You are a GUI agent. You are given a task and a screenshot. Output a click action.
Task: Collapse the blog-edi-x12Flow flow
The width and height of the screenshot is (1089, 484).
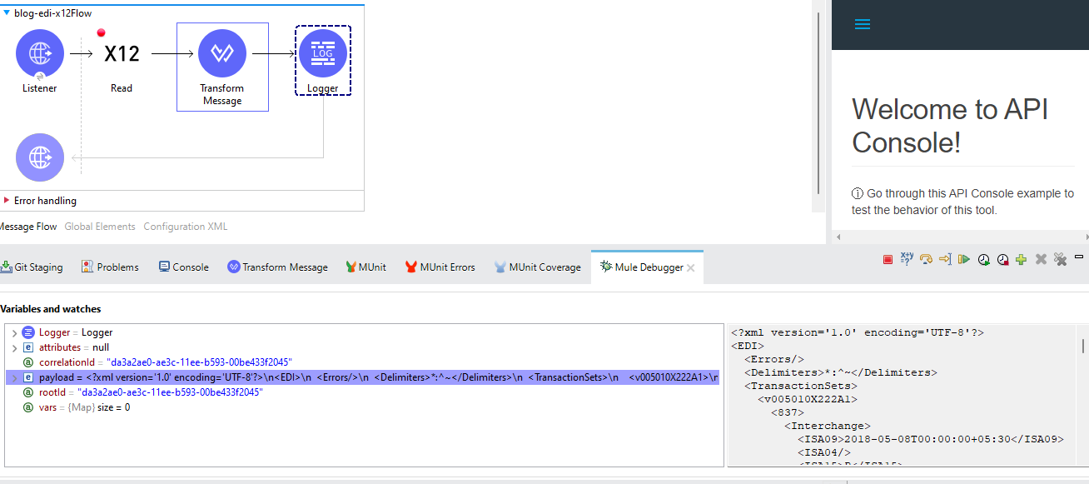tap(7, 12)
